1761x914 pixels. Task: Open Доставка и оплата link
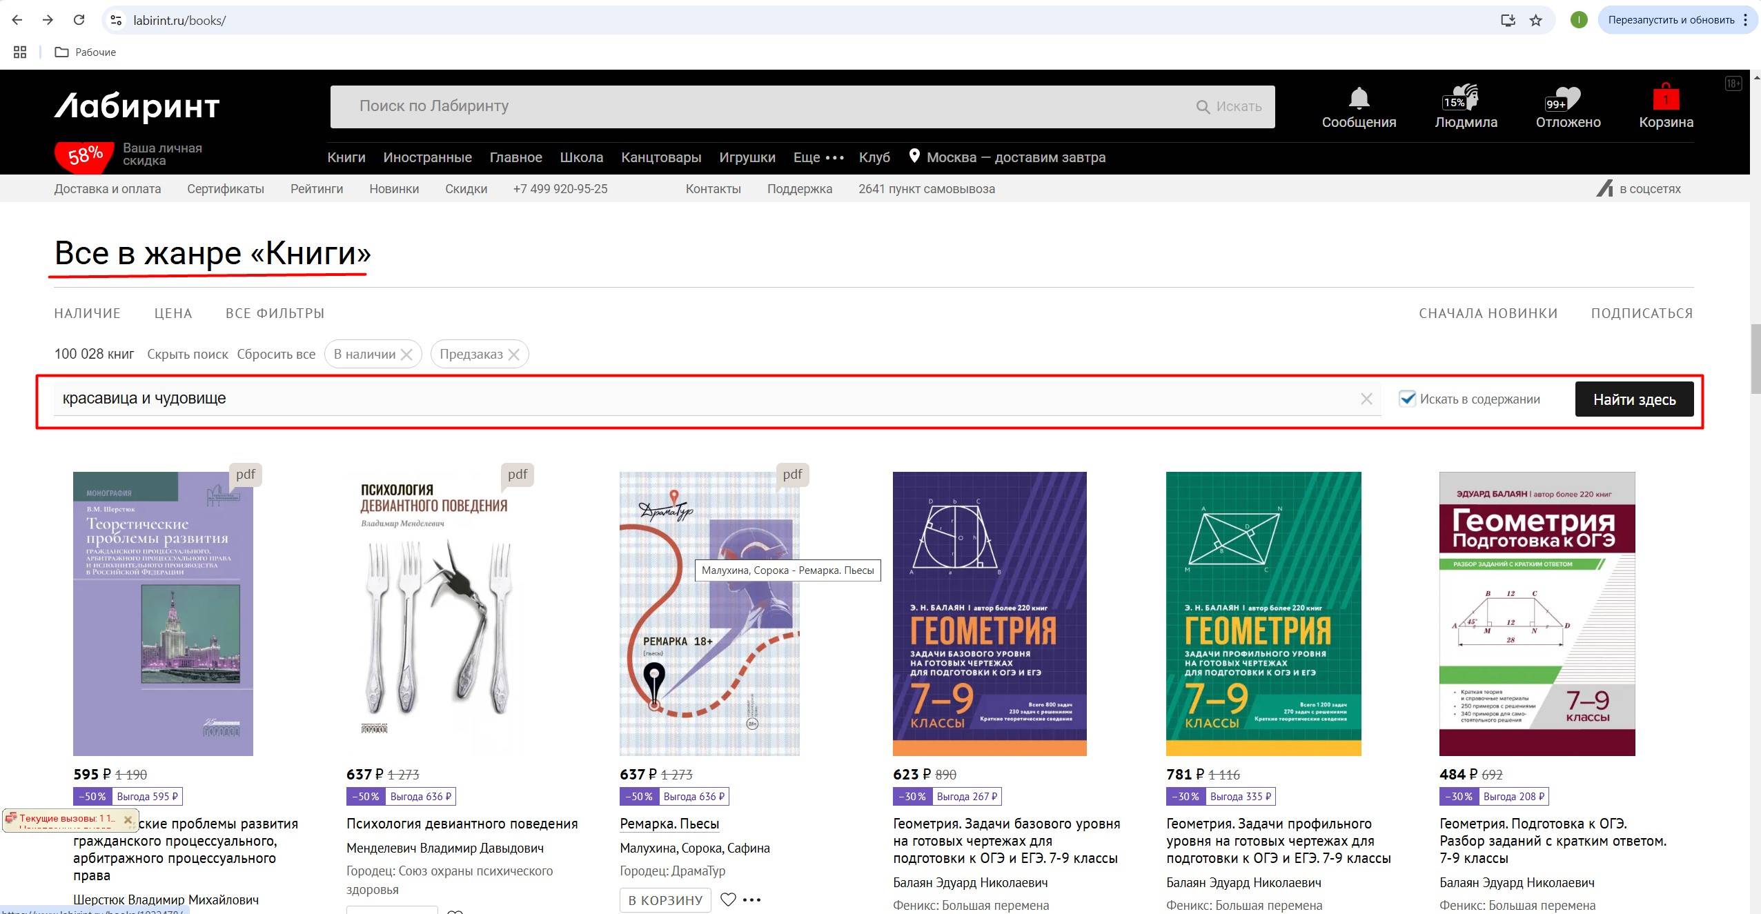[x=108, y=189]
